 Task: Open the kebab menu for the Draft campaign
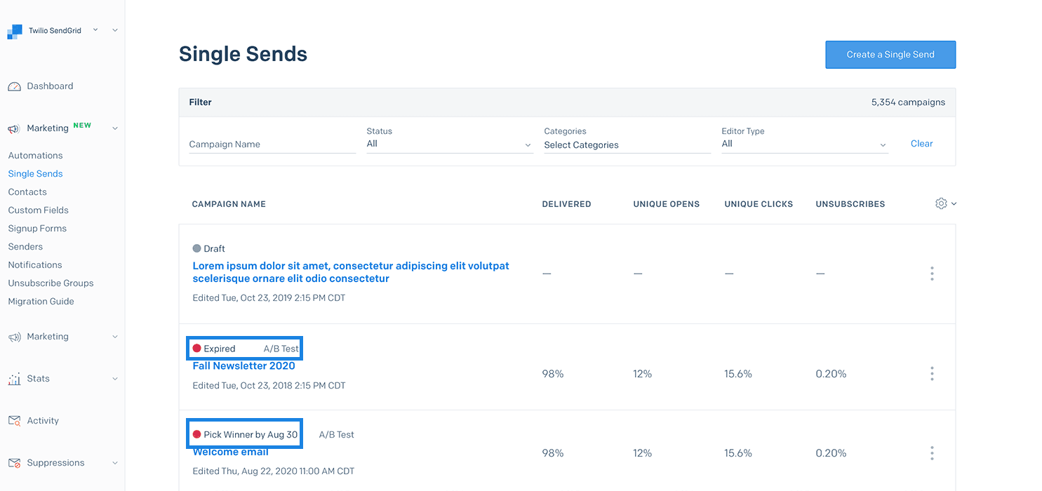point(932,274)
